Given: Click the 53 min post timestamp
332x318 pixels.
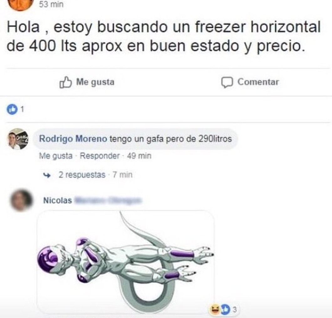Looking at the screenshot, I should tap(51, 4).
